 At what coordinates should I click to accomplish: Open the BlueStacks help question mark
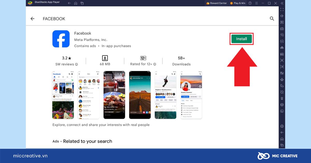[x=250, y=3]
